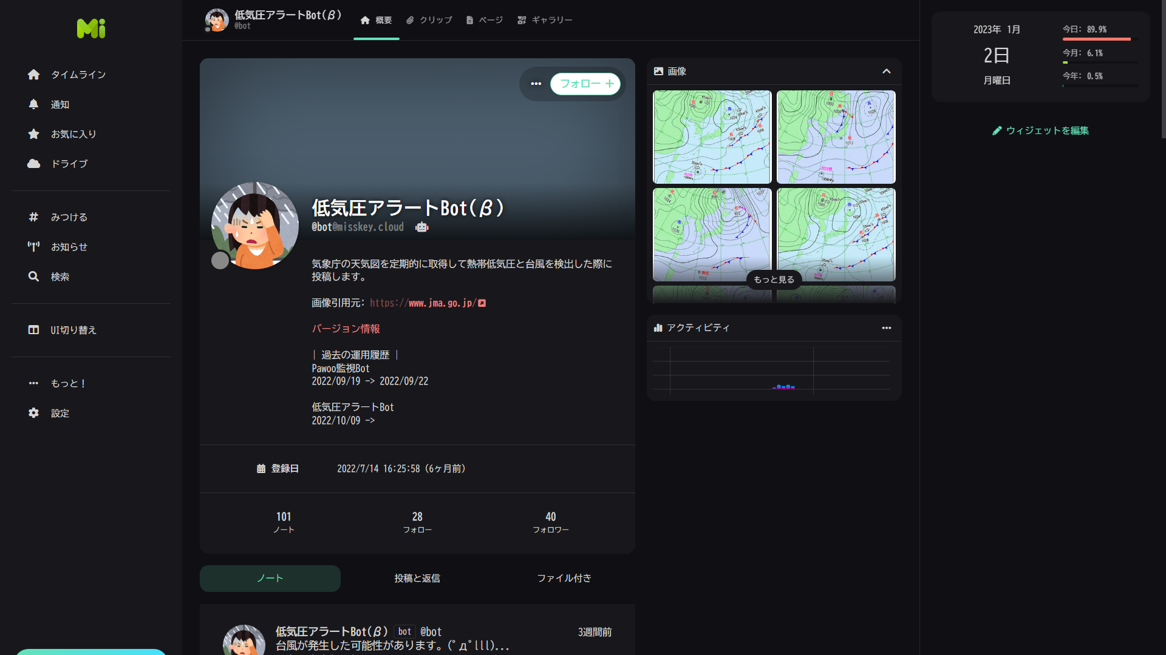Open the Timeline home icon
This screenshot has width=1166, height=655.
[x=34, y=75]
